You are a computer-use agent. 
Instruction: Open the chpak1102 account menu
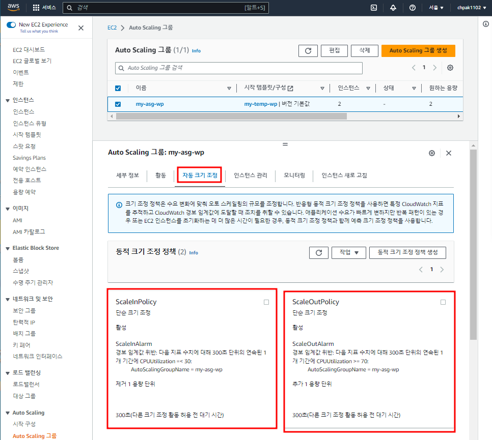(472, 8)
